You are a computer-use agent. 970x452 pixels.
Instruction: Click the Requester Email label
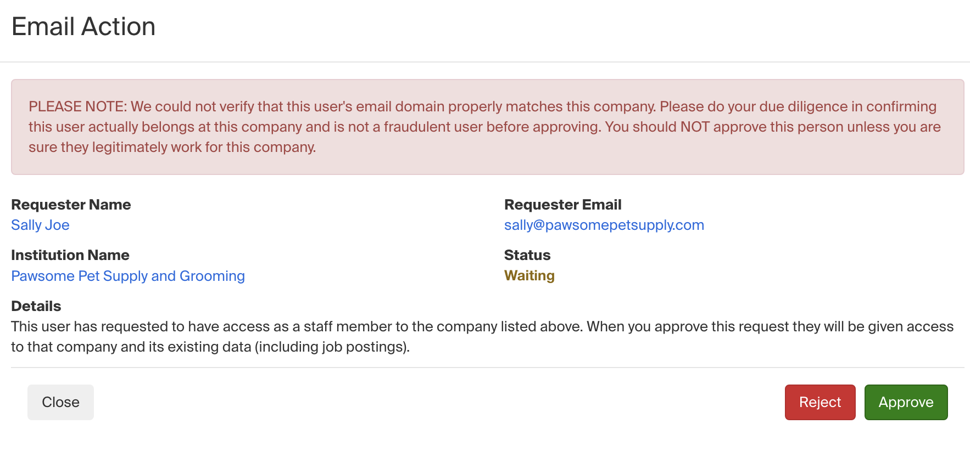coord(562,205)
